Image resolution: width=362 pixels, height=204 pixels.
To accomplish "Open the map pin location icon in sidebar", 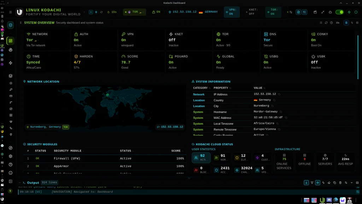I will click(x=11, y=134).
